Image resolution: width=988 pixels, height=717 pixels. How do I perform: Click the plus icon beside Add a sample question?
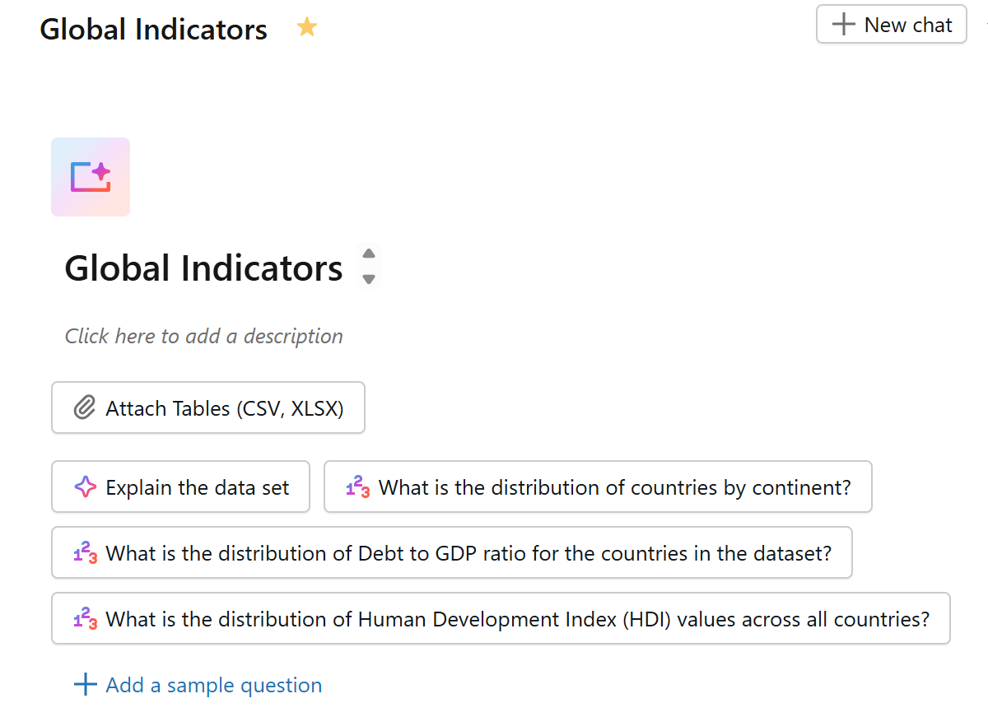tap(86, 685)
